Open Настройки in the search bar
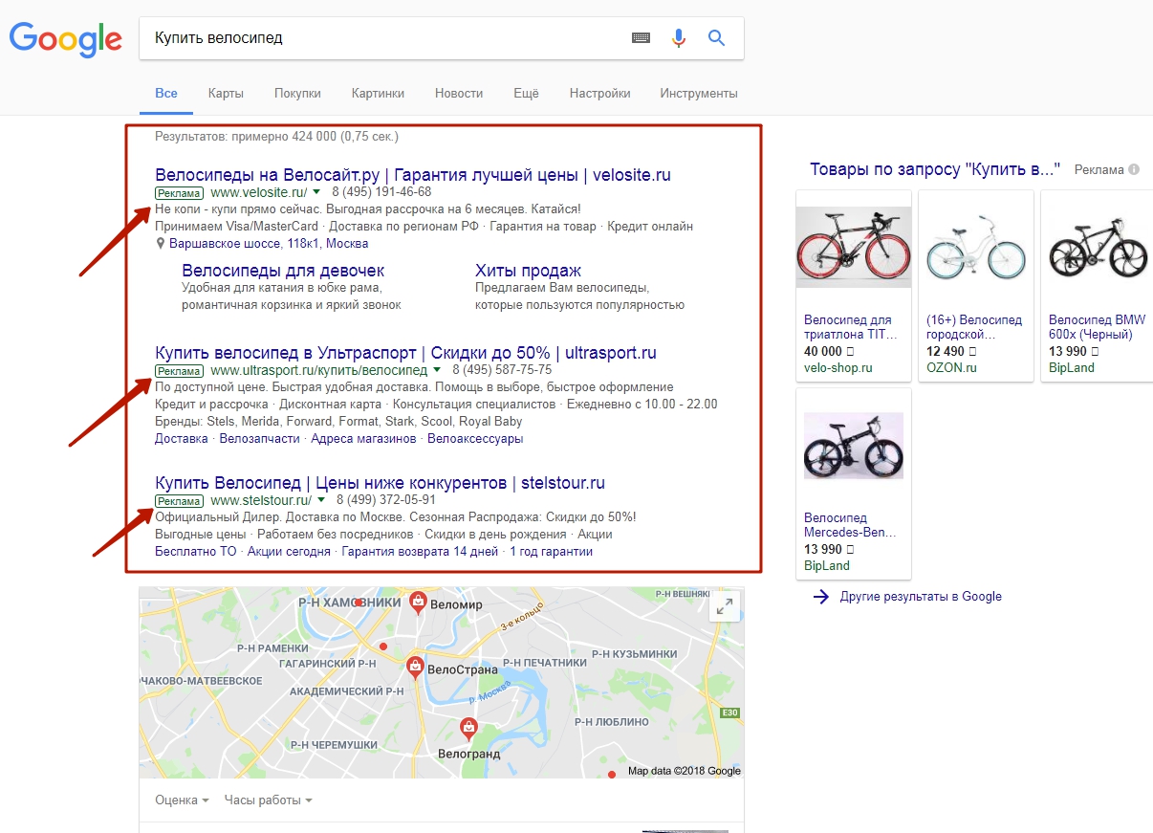Viewport: 1153px width, 833px height. (599, 94)
